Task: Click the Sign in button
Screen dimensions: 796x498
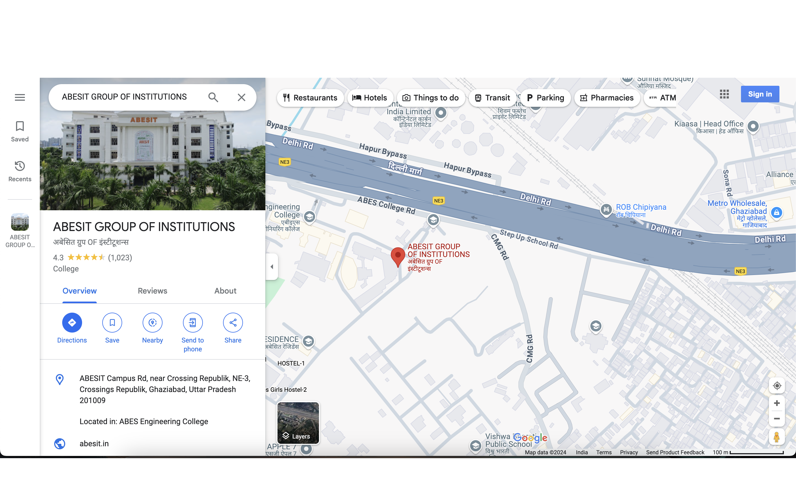Action: (760, 94)
